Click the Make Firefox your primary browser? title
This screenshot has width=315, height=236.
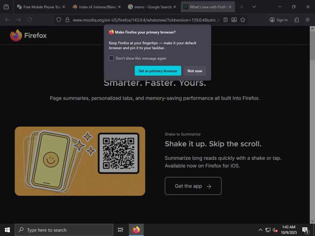145,32
